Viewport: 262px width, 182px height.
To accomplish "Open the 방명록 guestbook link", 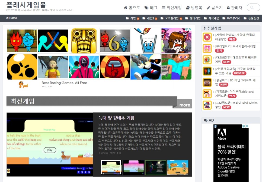I will [194, 8].
